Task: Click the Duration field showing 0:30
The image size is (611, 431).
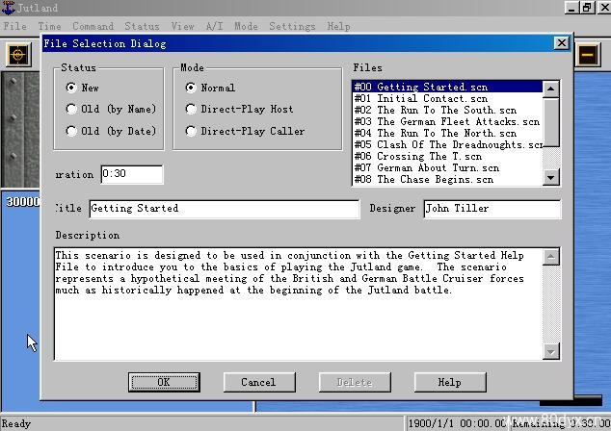Action: (x=131, y=174)
